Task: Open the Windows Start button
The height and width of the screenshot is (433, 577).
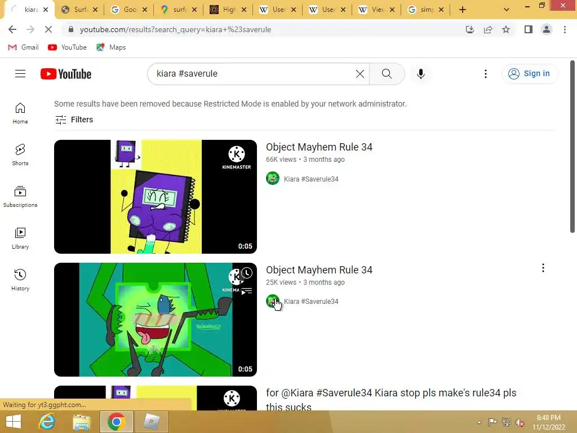Action: click(x=14, y=422)
